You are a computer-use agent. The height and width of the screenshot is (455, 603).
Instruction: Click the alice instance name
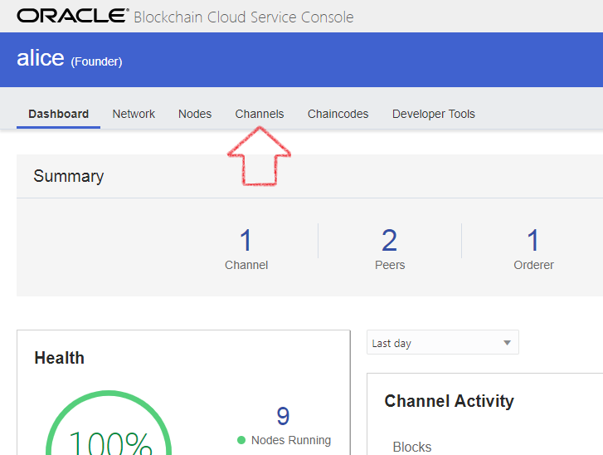click(x=41, y=58)
